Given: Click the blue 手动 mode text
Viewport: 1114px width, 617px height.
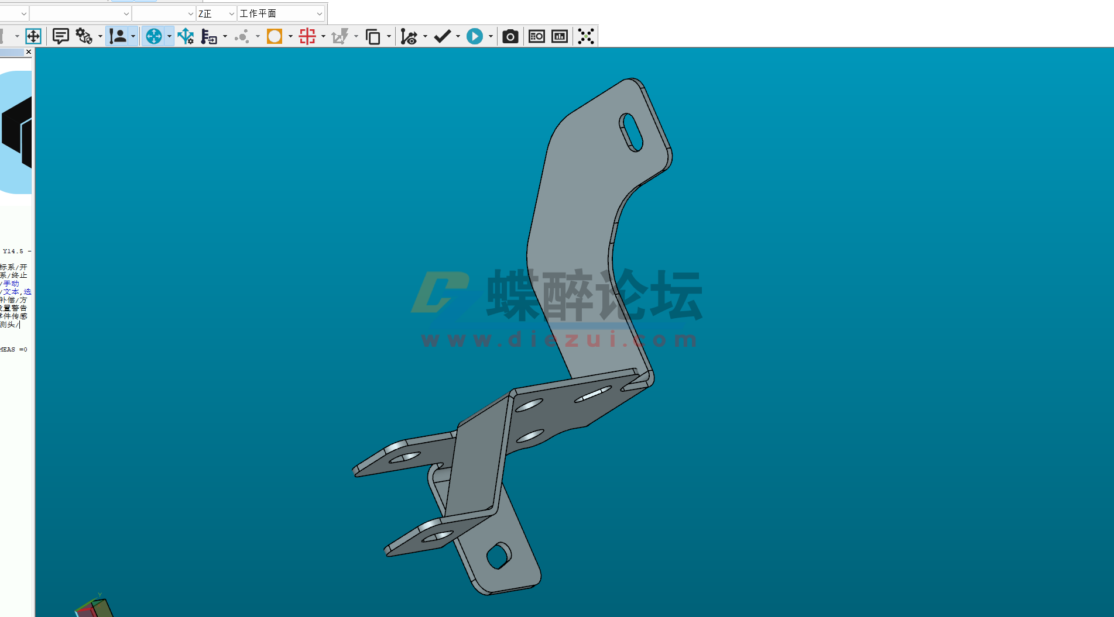Looking at the screenshot, I should tap(12, 284).
